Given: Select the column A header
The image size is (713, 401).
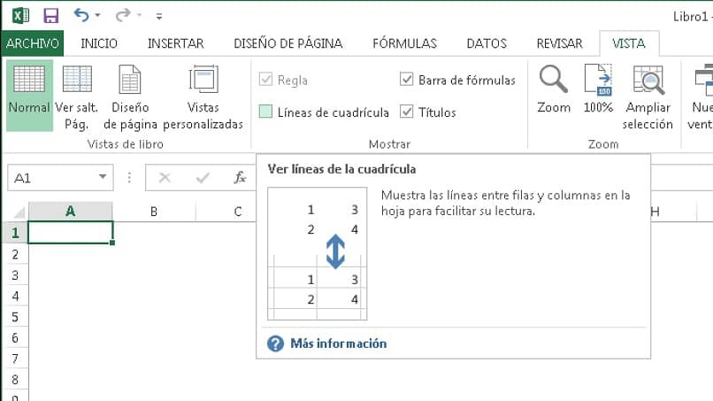Looking at the screenshot, I should coord(70,212).
